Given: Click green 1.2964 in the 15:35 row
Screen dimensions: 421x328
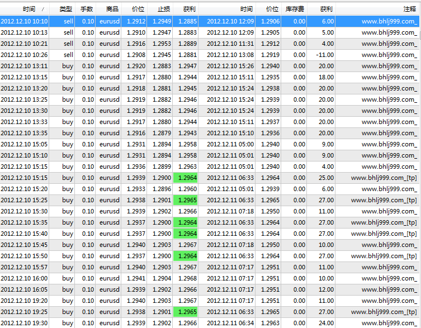Looking at the screenshot, I should coord(186,222).
